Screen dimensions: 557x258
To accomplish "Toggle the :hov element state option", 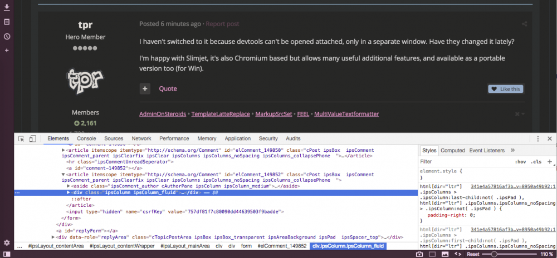I will (x=520, y=162).
